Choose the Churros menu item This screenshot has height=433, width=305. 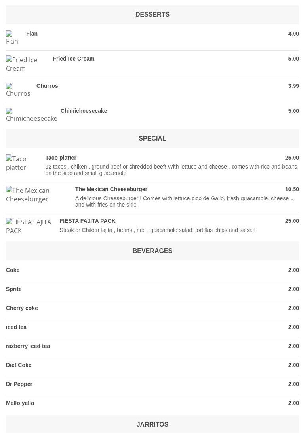tap(47, 86)
